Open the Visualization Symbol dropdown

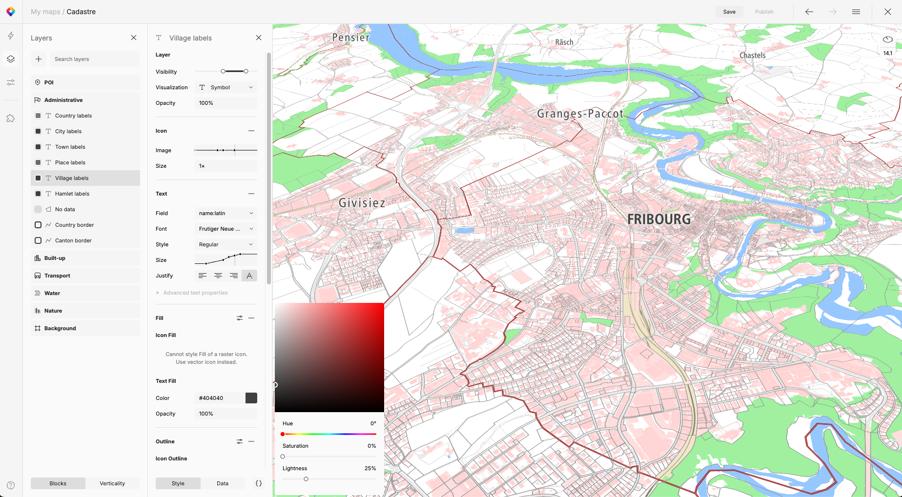point(225,87)
